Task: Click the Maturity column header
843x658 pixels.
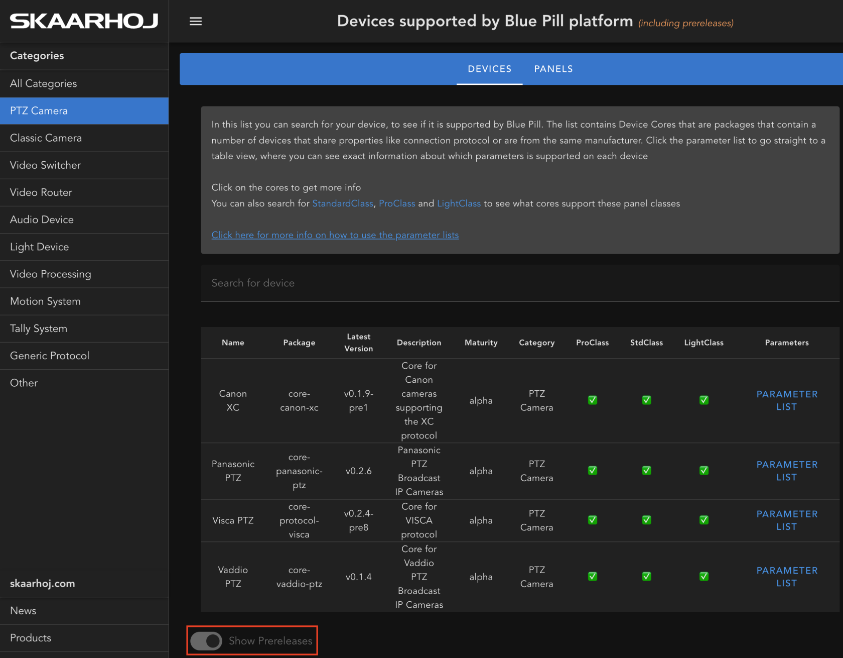Action: pos(481,343)
